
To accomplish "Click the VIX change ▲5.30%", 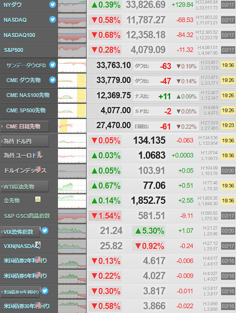I will (x=150, y=231).
